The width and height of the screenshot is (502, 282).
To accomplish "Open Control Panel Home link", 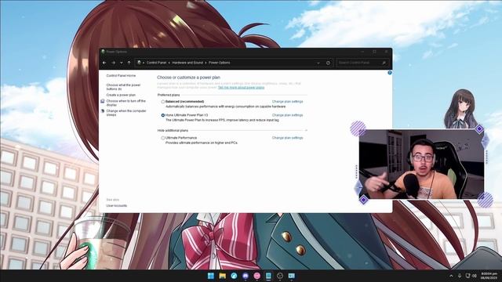I will coord(121,76).
